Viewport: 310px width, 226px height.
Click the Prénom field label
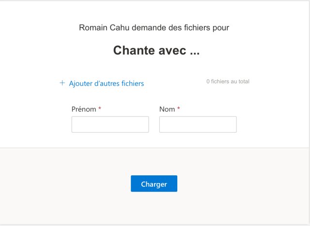84,109
